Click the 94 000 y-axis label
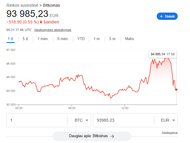190x143 pixels. pyautogui.click(x=11, y=91)
